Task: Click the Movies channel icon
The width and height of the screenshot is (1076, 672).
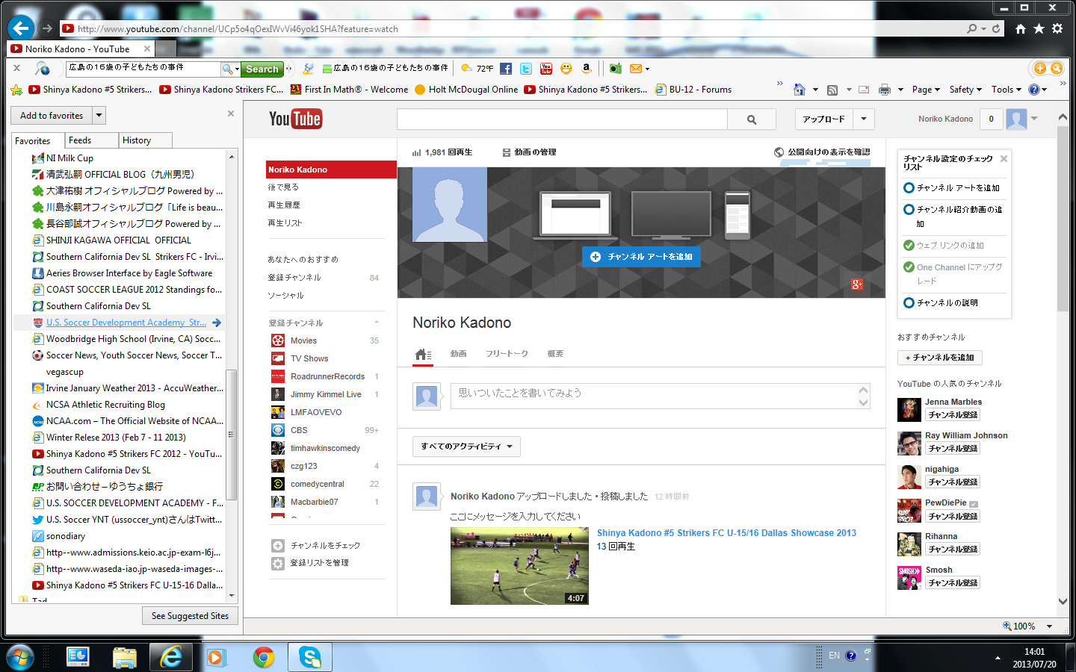Action: [278, 340]
